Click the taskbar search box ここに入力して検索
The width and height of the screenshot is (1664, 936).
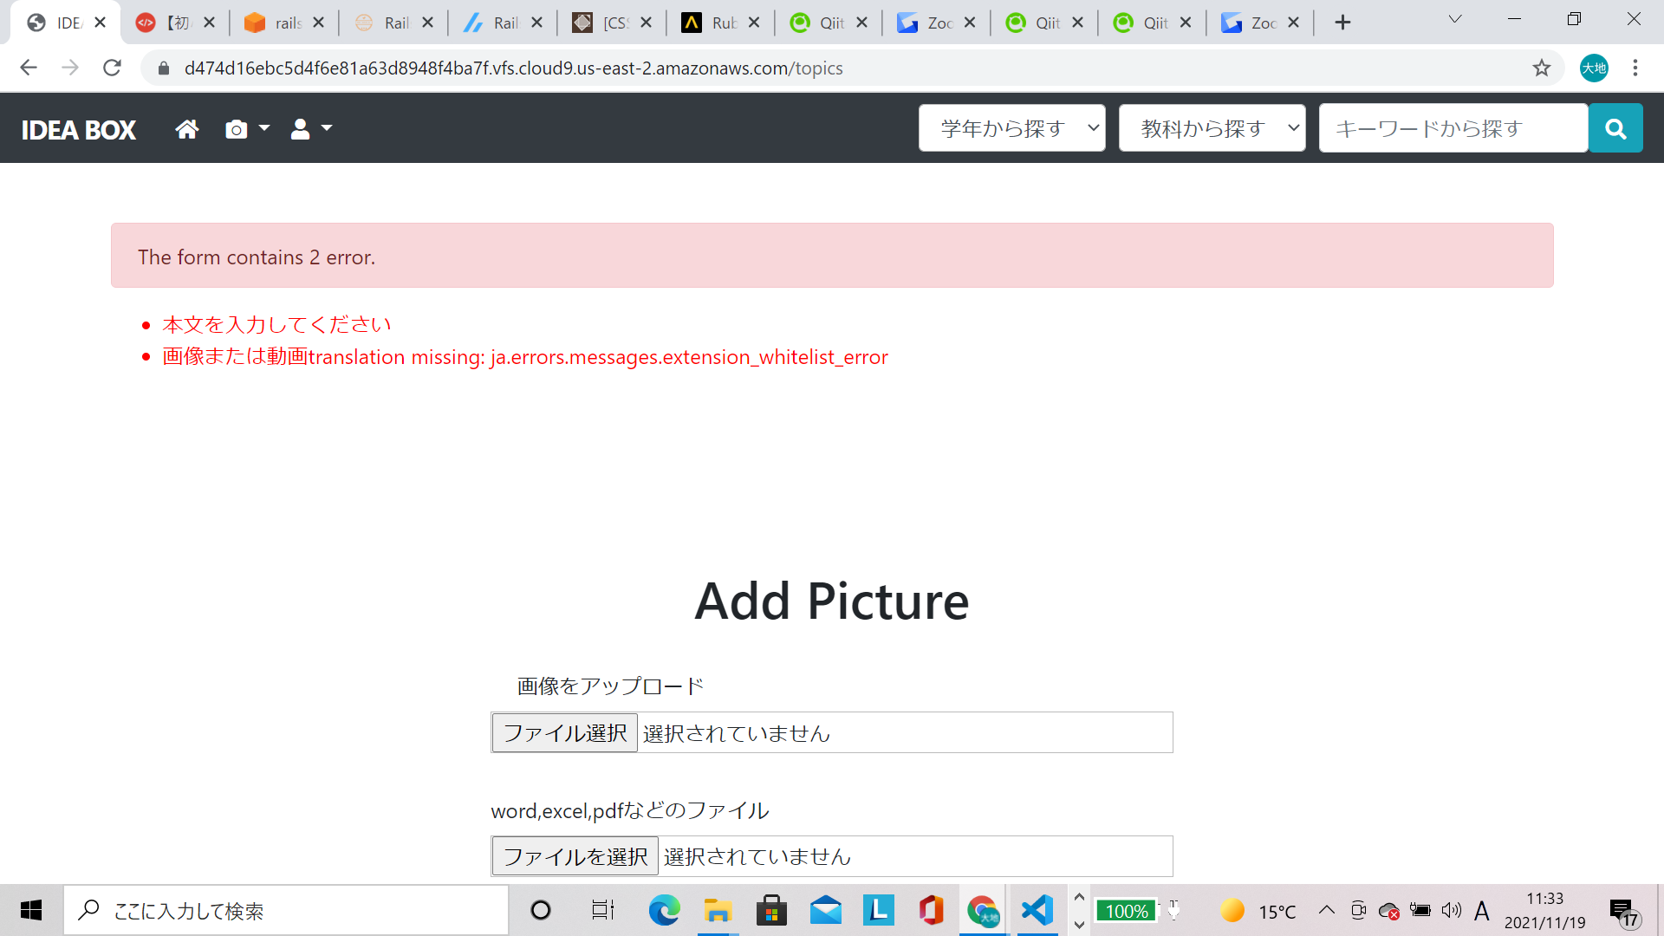pyautogui.click(x=286, y=911)
